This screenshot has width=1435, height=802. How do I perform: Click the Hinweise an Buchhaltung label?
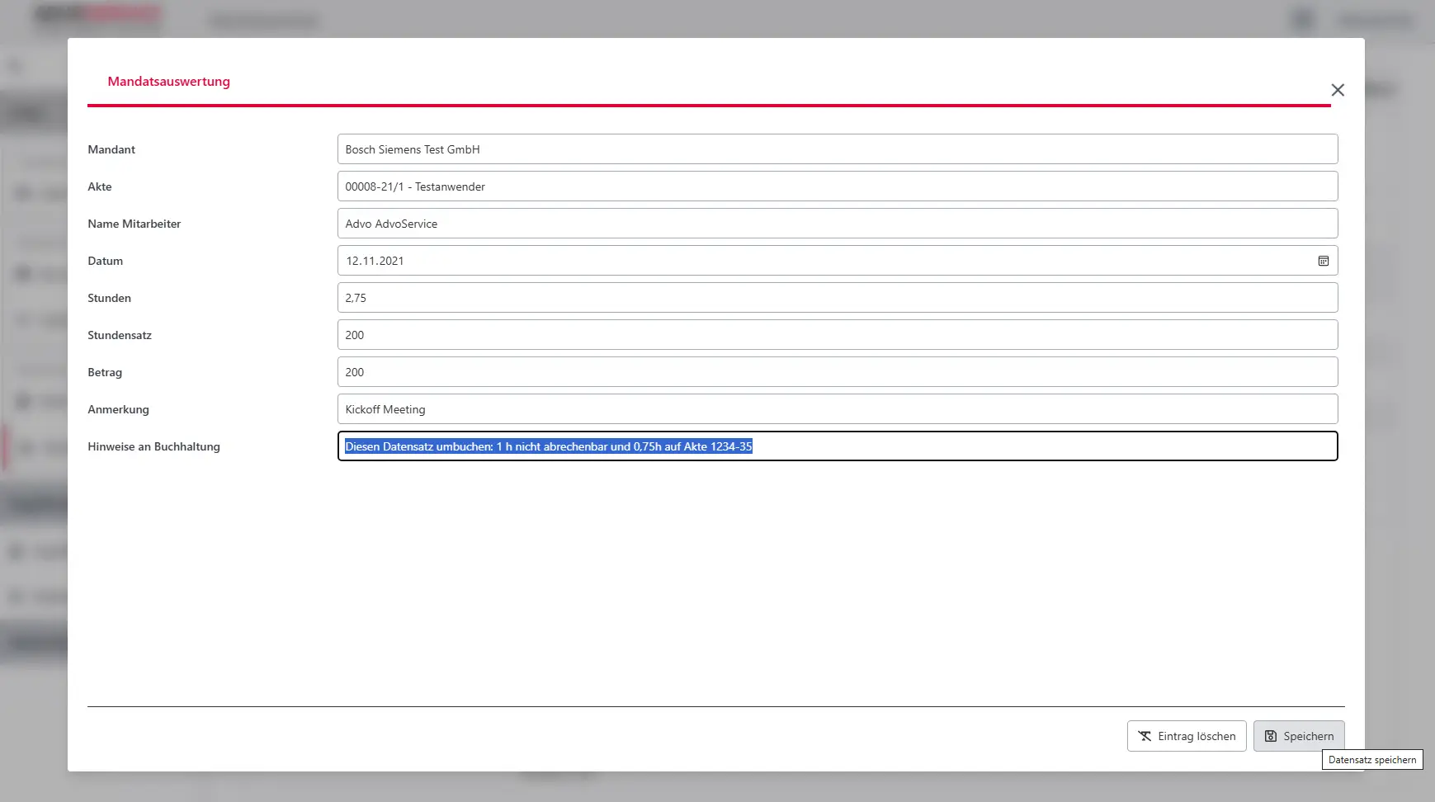point(153,446)
